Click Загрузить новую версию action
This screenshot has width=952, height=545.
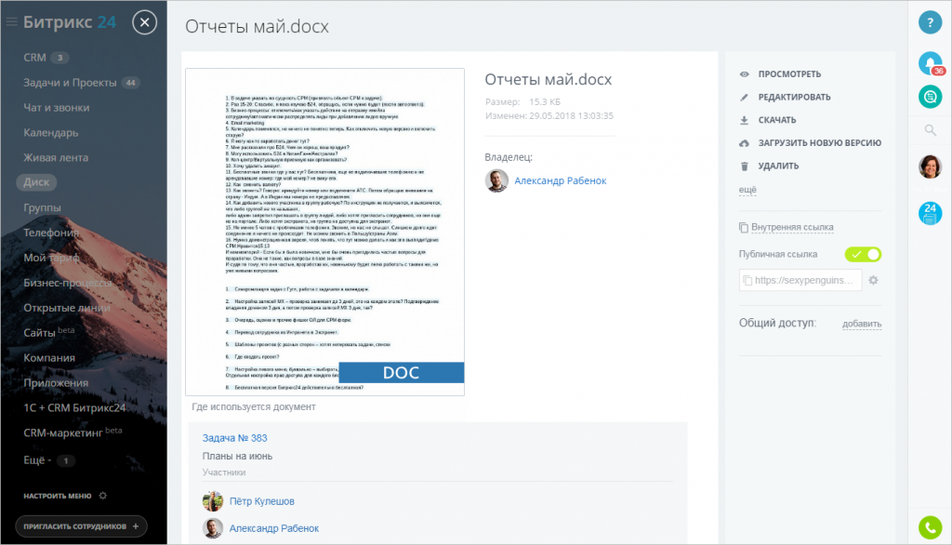[x=820, y=143]
